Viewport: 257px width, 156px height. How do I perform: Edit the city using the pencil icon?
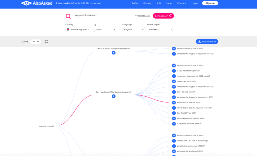point(114,29)
